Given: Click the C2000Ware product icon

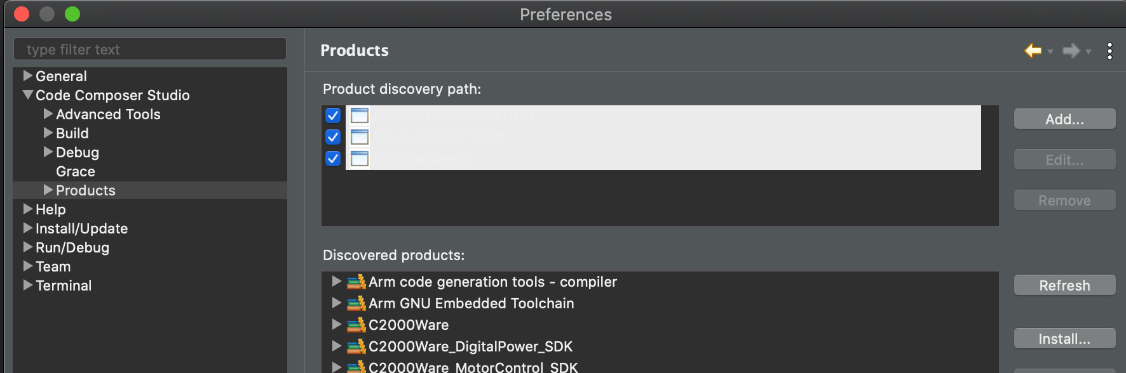Looking at the screenshot, I should 356,325.
